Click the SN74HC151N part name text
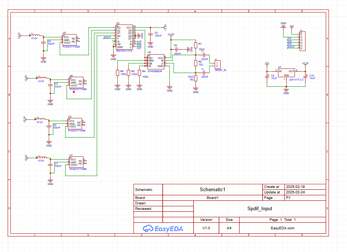The width and height of the screenshot is (347, 252). 124,51
